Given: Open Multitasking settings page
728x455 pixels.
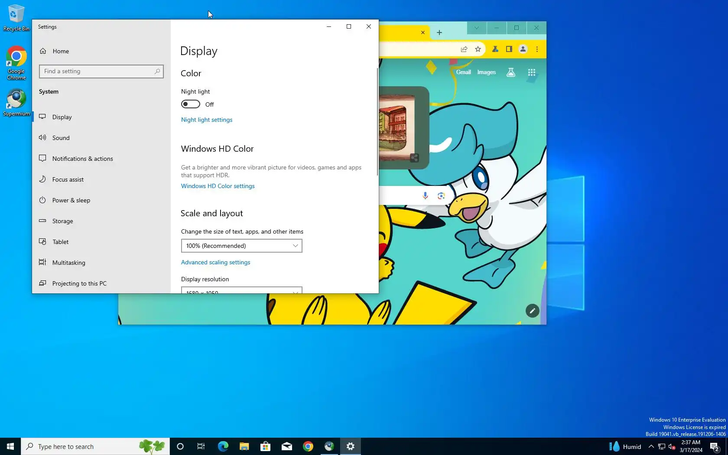Looking at the screenshot, I should [x=101, y=263].
